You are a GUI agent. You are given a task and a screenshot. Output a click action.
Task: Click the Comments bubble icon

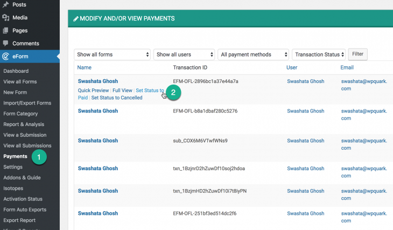tap(6, 43)
